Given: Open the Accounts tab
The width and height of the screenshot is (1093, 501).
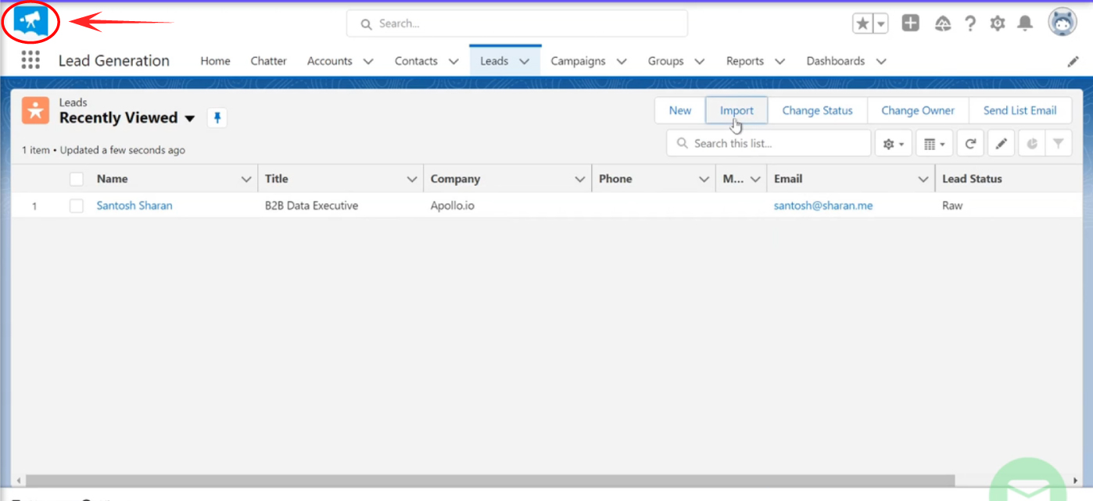Looking at the screenshot, I should 329,61.
